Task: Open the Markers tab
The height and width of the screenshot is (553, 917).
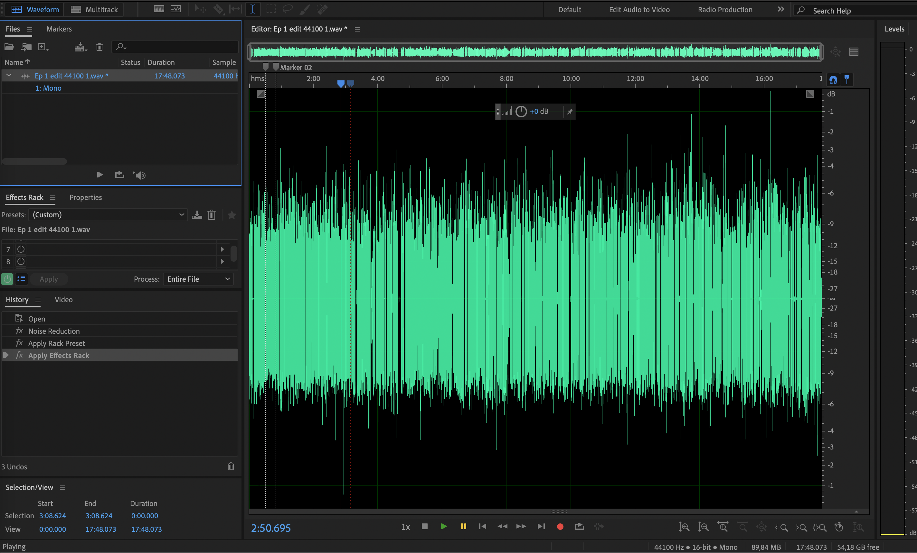Action: tap(59, 29)
